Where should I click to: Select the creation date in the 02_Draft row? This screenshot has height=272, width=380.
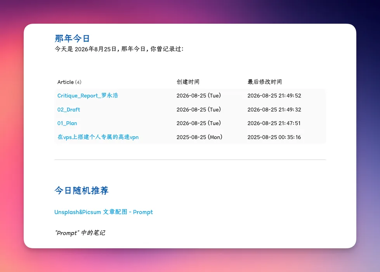[x=198, y=110]
